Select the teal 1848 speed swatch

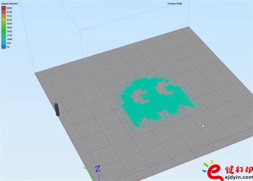3,39
